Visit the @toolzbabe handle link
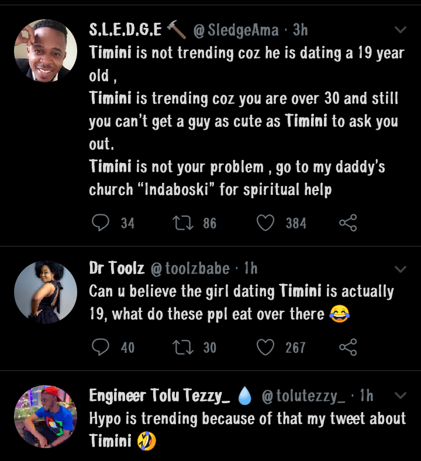This screenshot has width=421, height=461. pos(190,269)
